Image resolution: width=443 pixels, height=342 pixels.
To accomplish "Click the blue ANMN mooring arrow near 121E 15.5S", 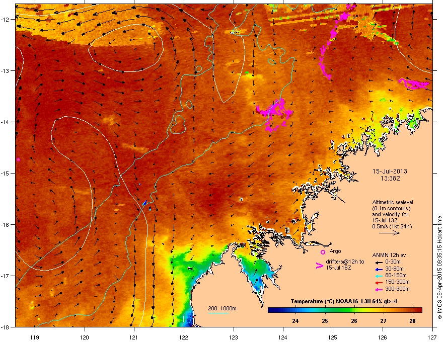I will point(144,203).
